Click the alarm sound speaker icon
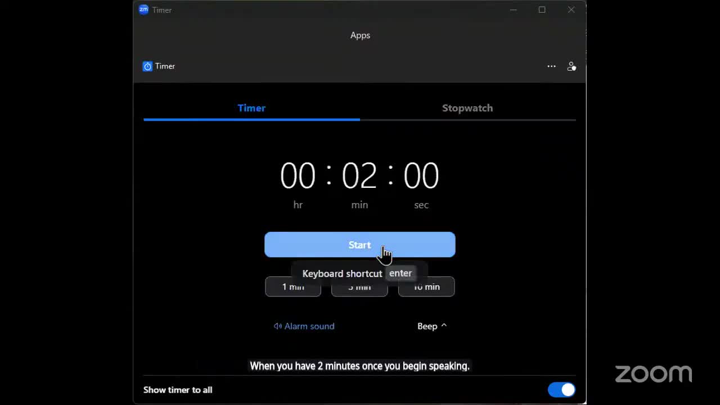 click(x=278, y=326)
